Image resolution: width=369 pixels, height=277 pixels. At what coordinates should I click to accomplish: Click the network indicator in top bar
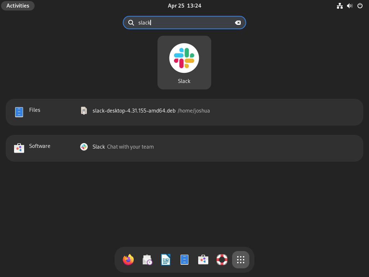(x=340, y=6)
